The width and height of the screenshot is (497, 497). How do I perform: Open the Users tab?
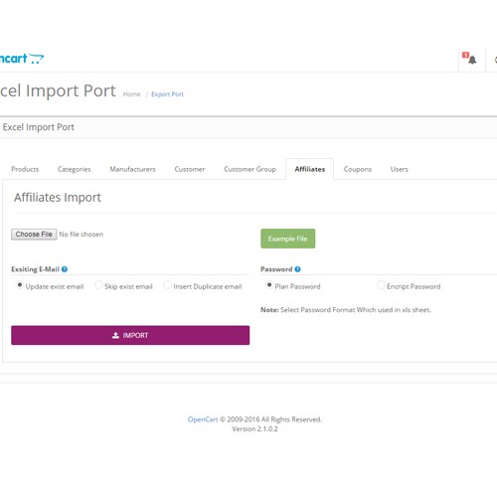[x=400, y=169]
